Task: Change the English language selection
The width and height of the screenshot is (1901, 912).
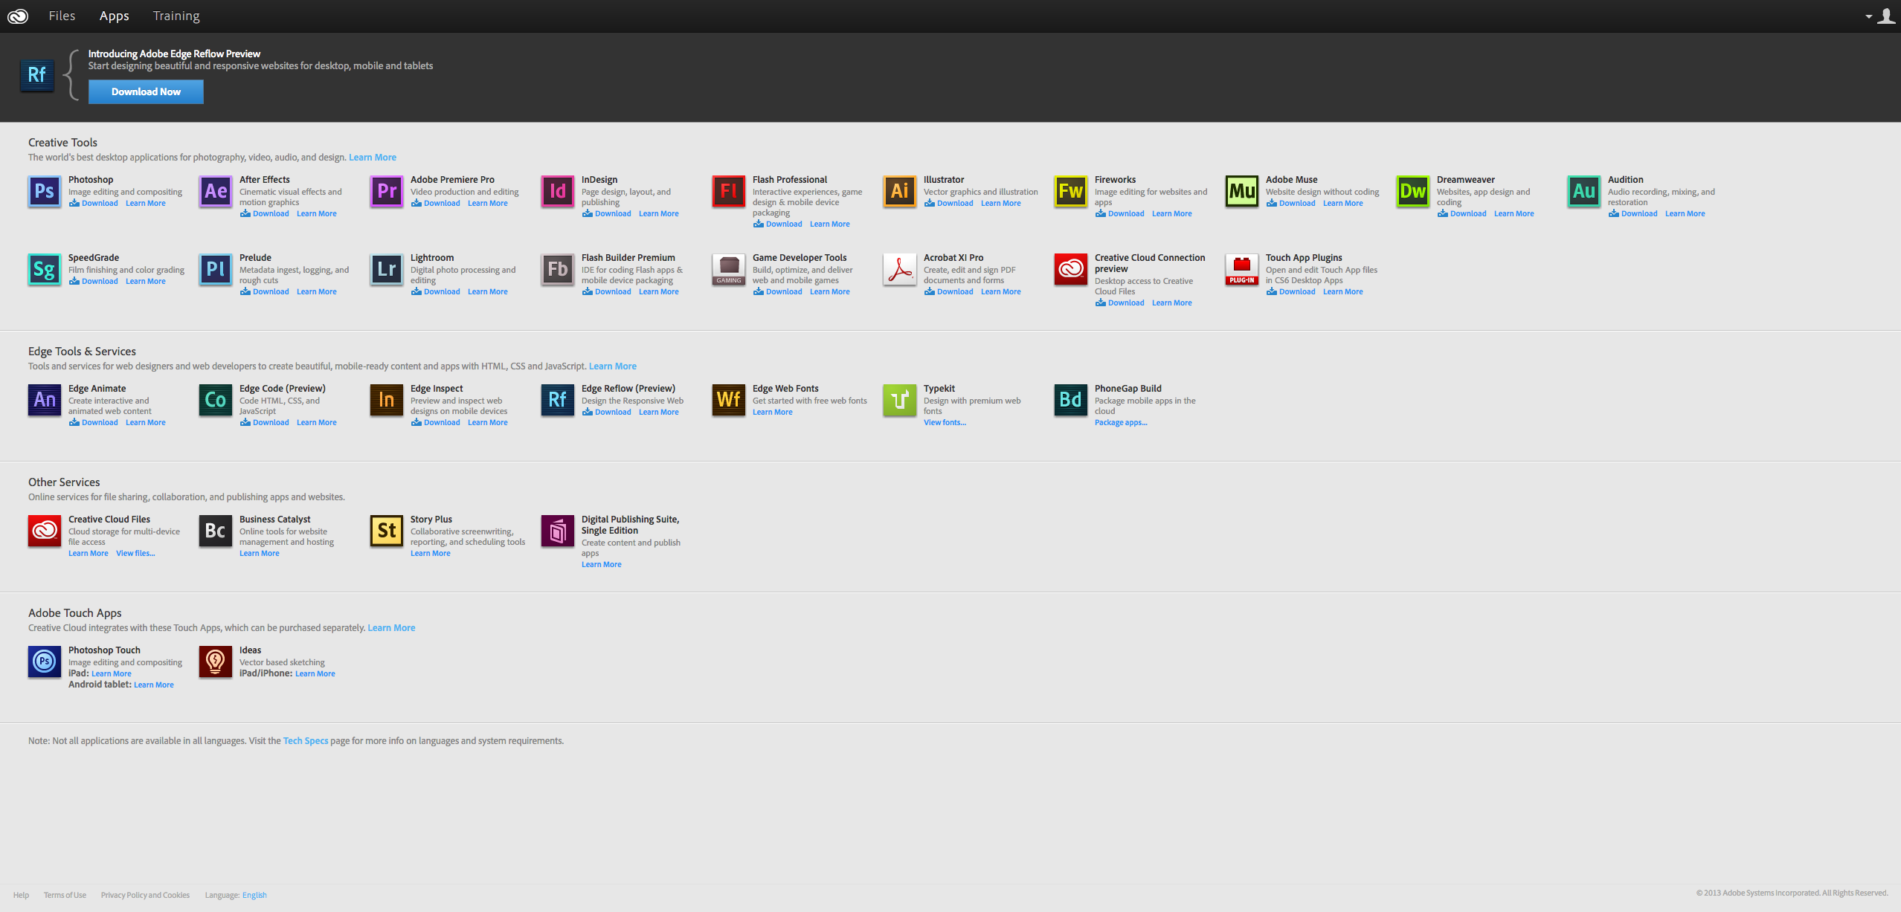Action: click(254, 896)
